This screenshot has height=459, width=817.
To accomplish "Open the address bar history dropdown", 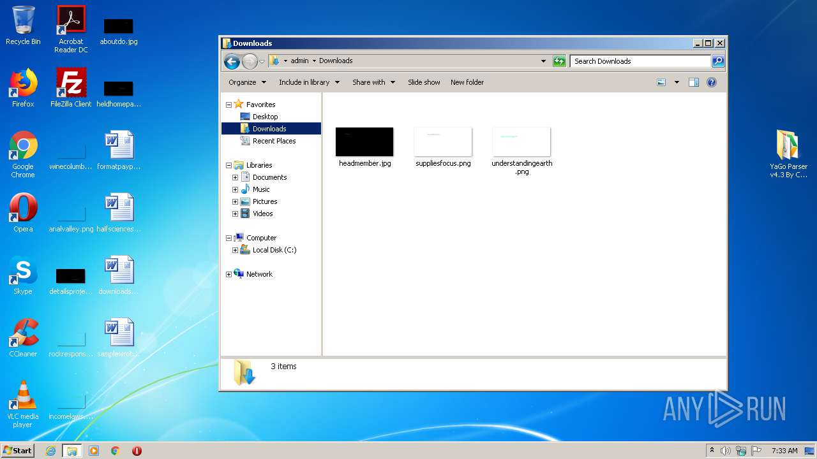I will (x=543, y=61).
